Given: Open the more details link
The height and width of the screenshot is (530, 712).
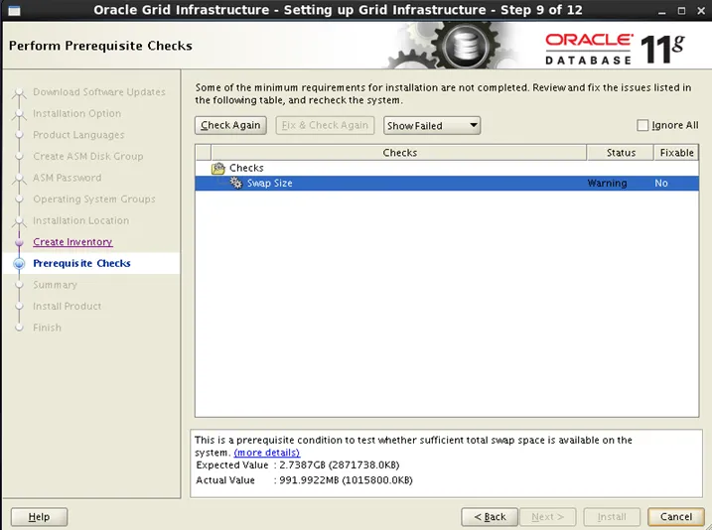Looking at the screenshot, I should click(x=266, y=453).
